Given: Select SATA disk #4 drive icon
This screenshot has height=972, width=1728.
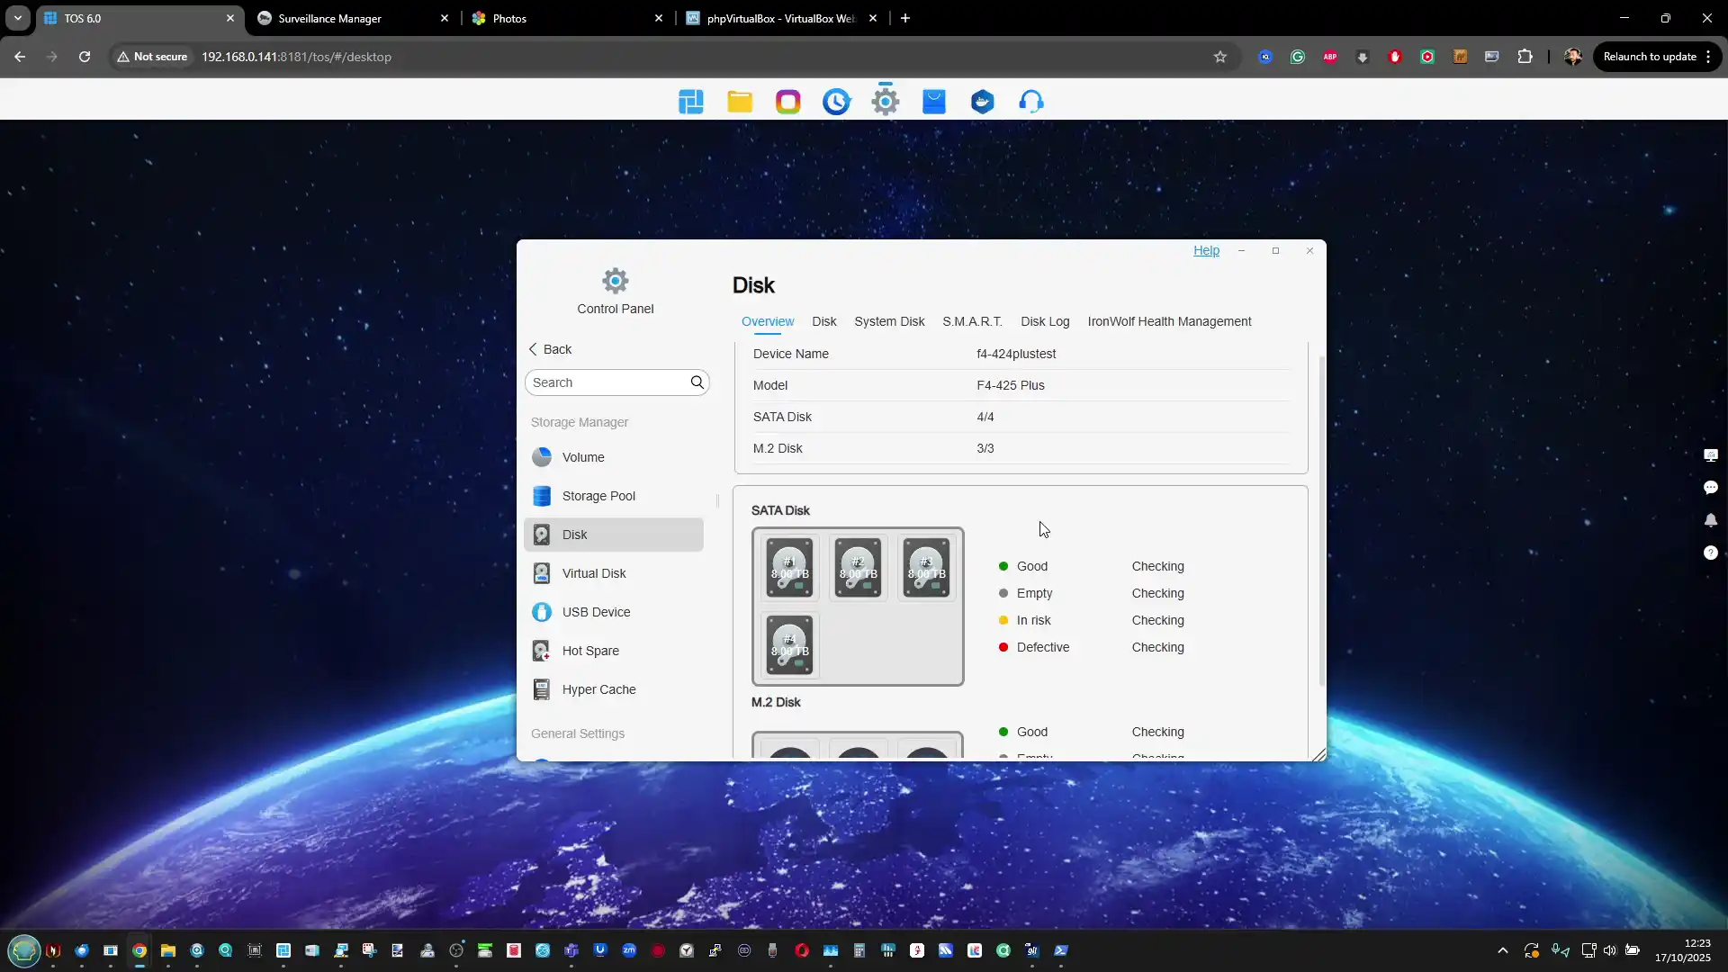Looking at the screenshot, I should pos(789,644).
